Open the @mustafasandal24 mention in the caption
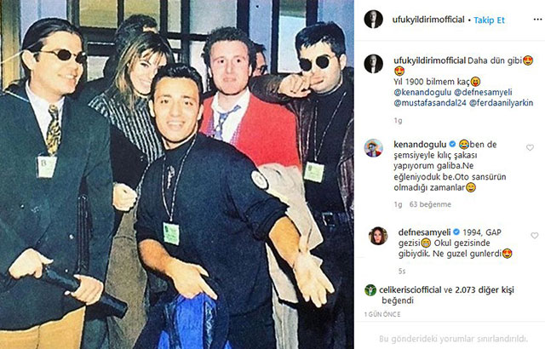 [430, 103]
